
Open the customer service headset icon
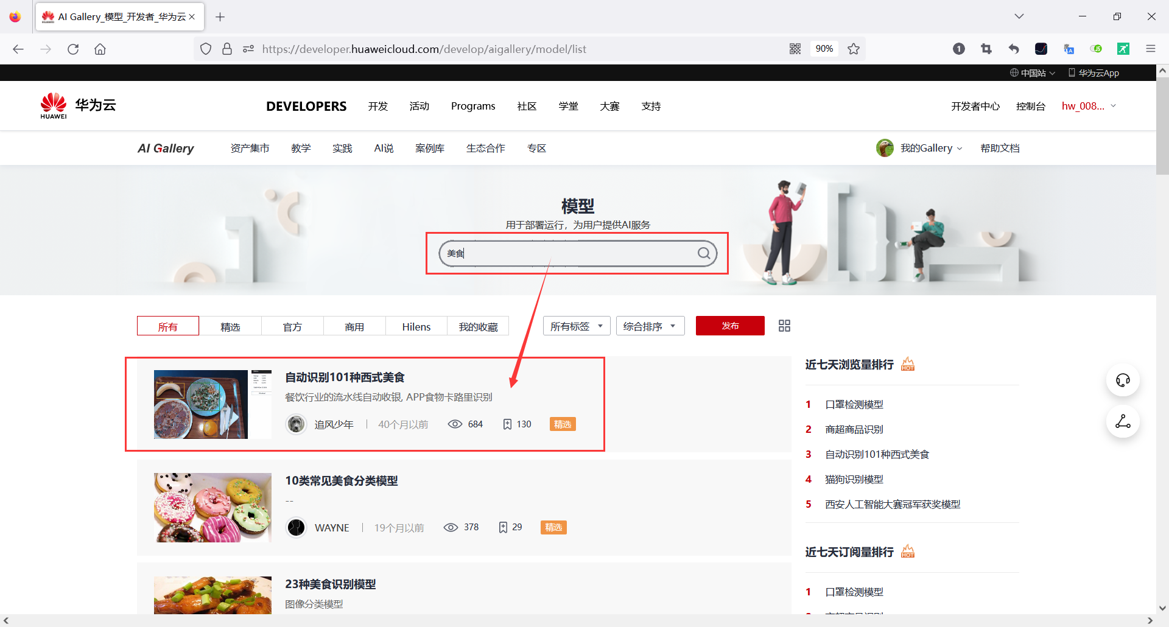pyautogui.click(x=1123, y=380)
